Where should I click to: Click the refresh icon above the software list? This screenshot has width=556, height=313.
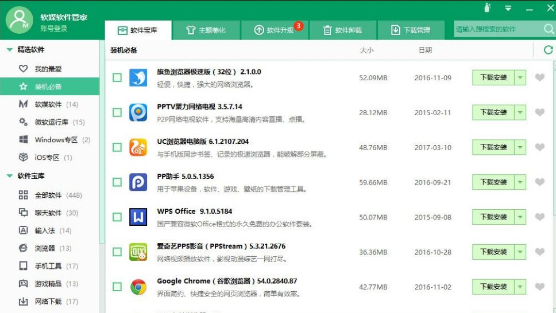(548, 50)
